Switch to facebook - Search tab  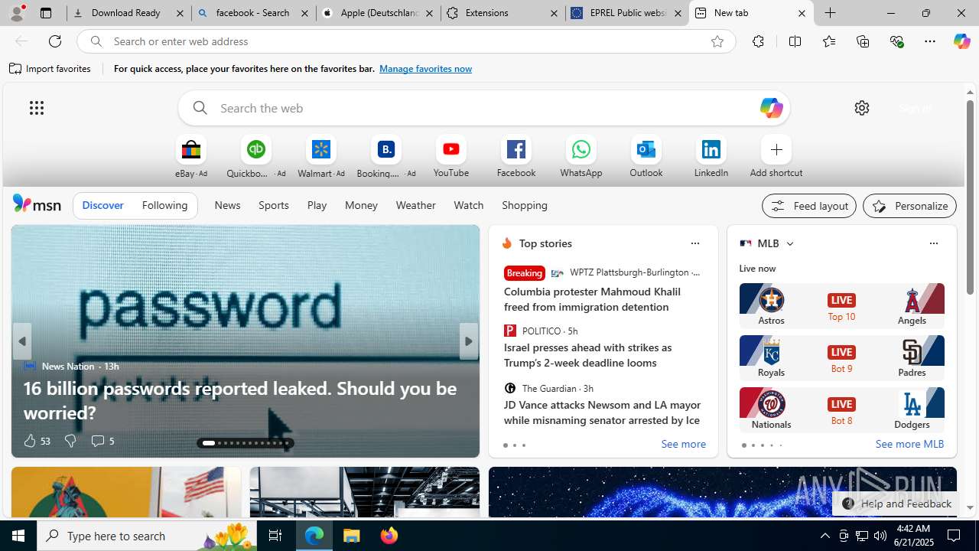[x=253, y=13]
